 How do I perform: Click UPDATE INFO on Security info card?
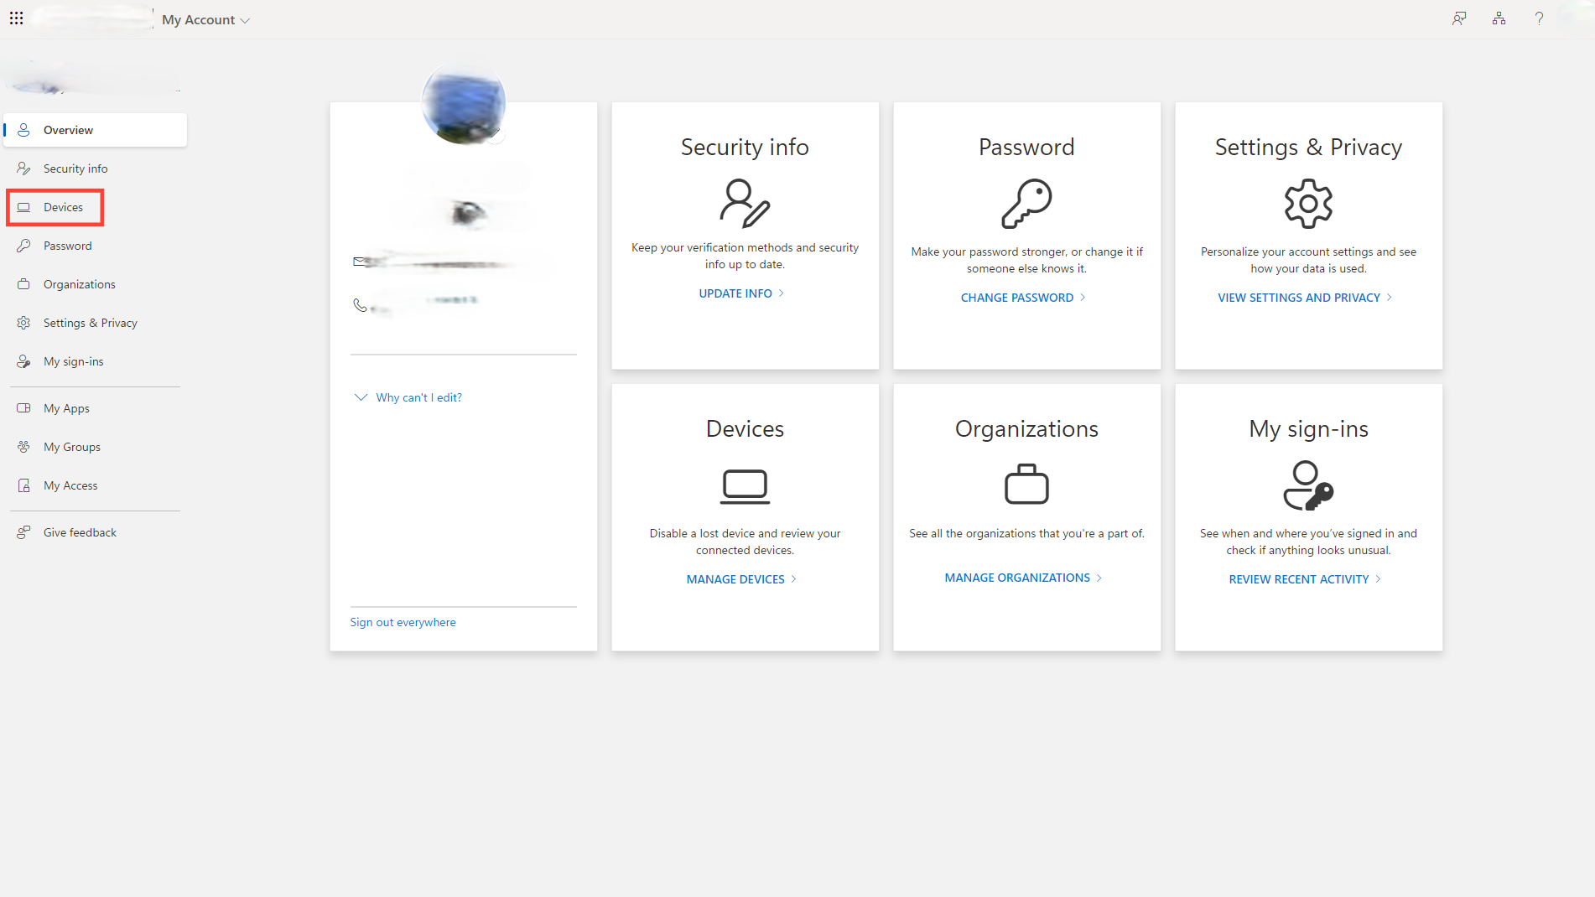coord(741,293)
